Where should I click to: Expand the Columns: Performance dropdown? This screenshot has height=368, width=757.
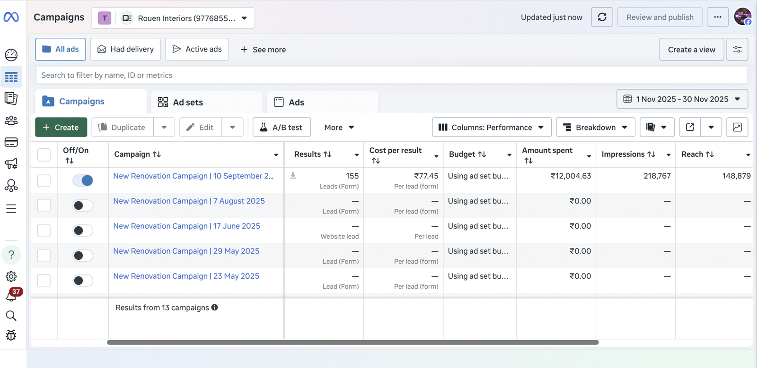(x=491, y=128)
